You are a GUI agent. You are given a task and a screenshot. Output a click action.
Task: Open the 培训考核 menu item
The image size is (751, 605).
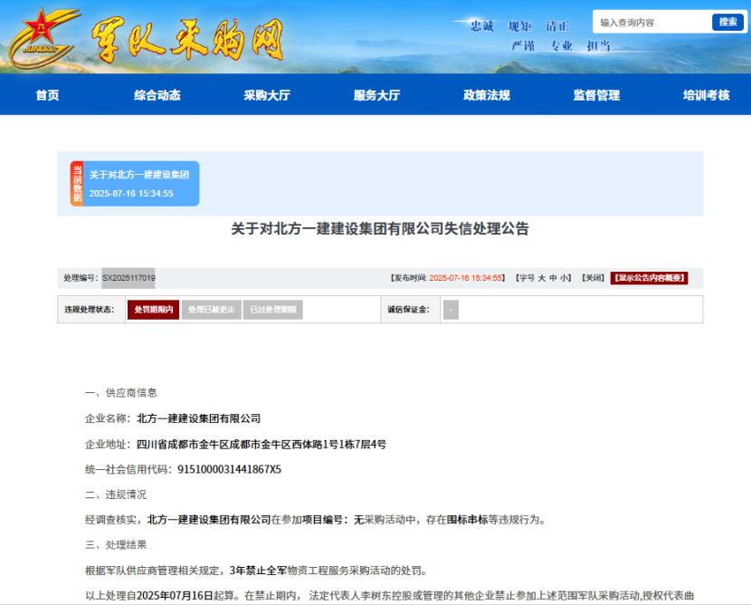click(x=707, y=95)
